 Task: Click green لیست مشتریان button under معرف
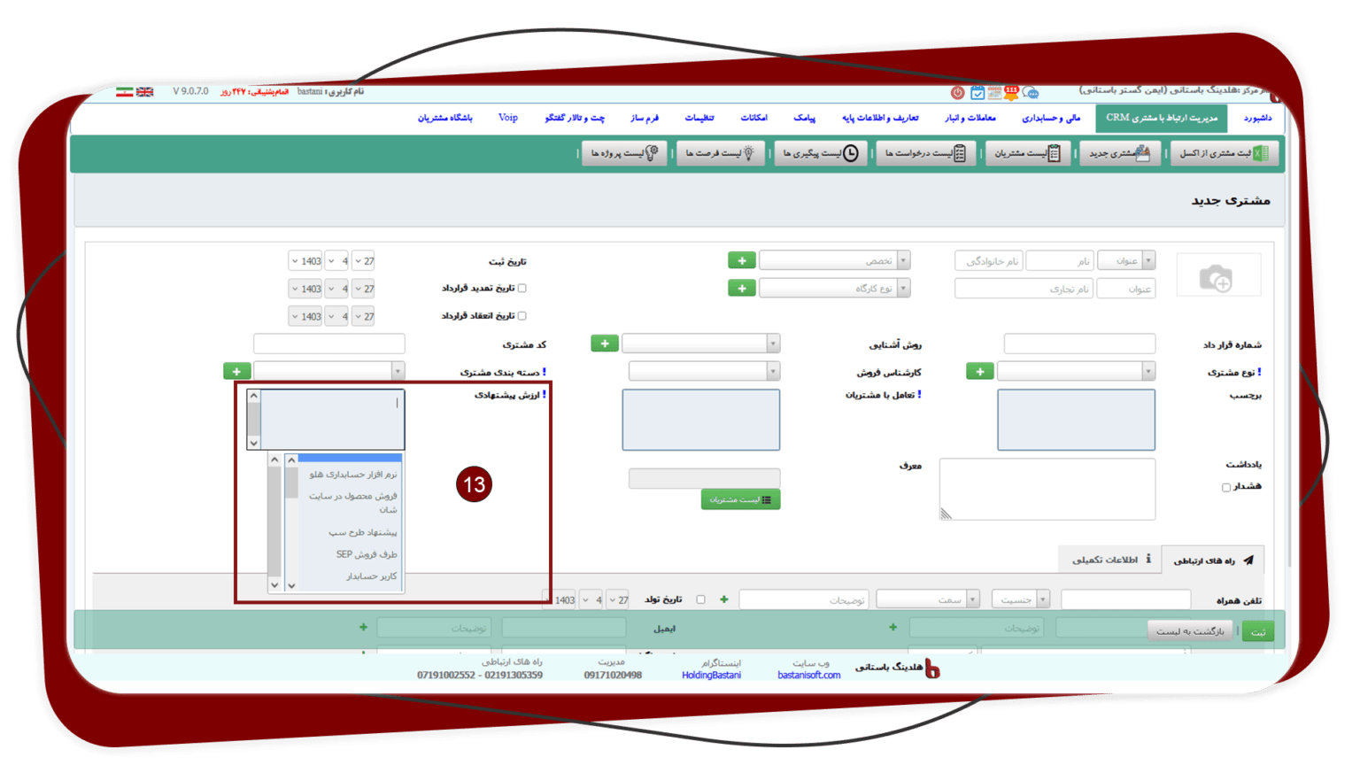(x=740, y=499)
